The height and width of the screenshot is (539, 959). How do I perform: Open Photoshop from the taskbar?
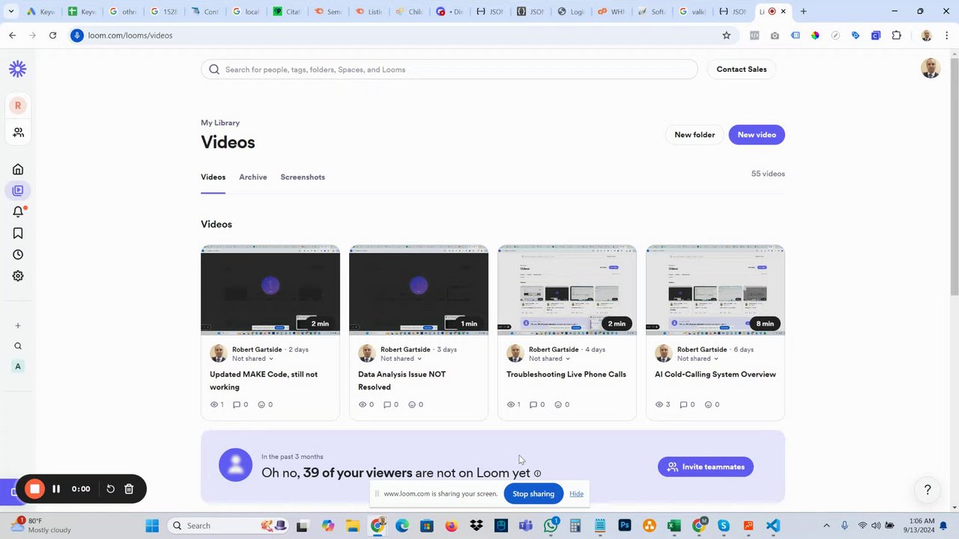click(624, 526)
